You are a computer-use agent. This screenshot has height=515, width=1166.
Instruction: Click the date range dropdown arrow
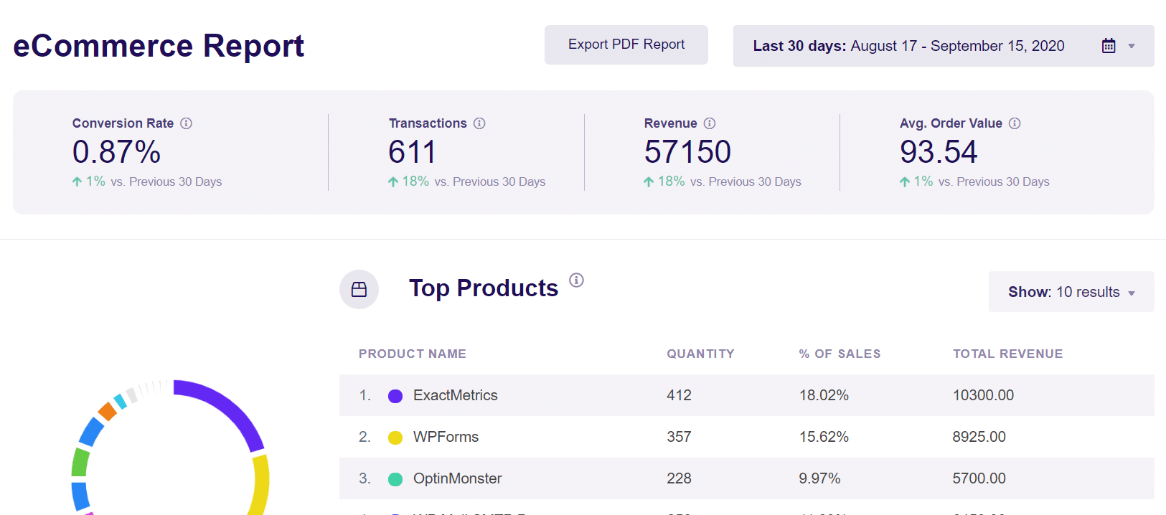click(x=1132, y=47)
